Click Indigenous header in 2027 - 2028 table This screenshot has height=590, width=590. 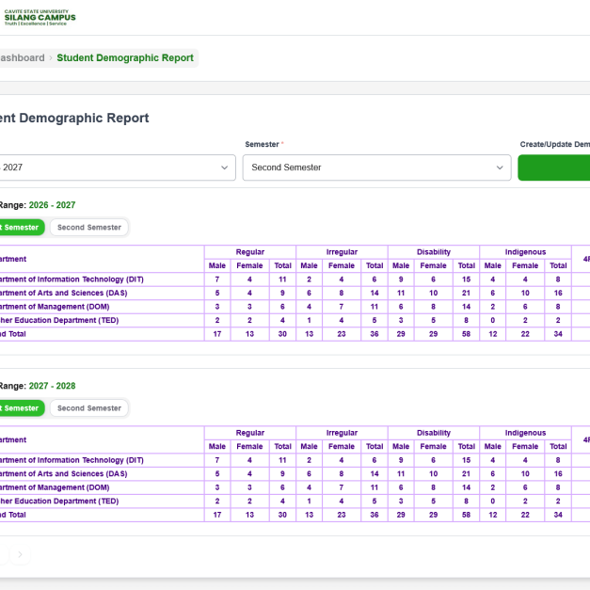tap(525, 433)
